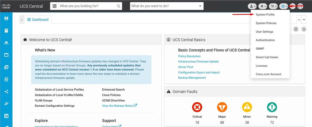Click the tabs scroll-left chevron
312x127 pixels.
[x=22, y=20]
